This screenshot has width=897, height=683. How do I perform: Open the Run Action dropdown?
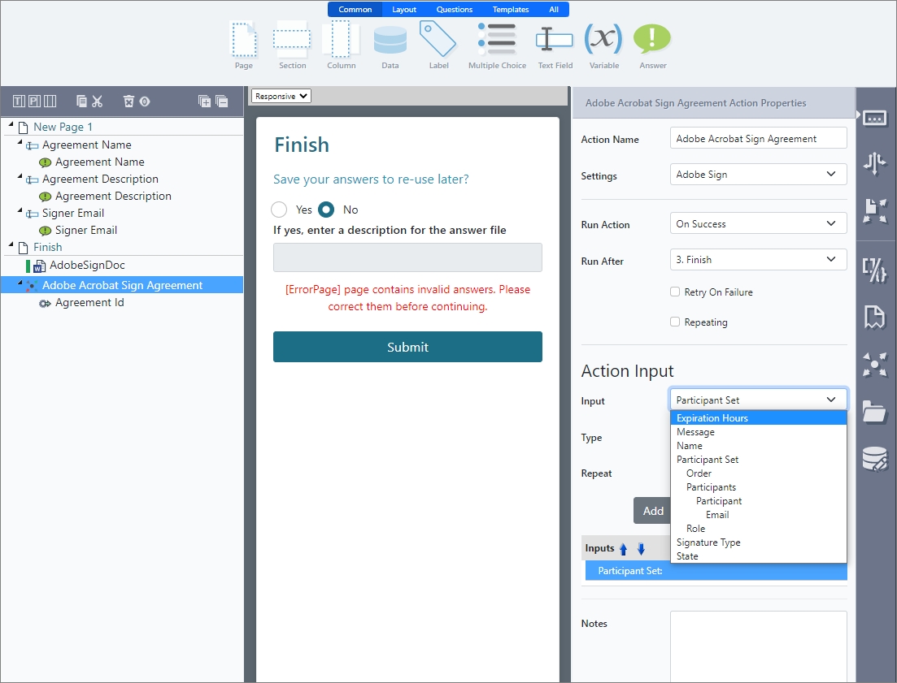pos(758,224)
